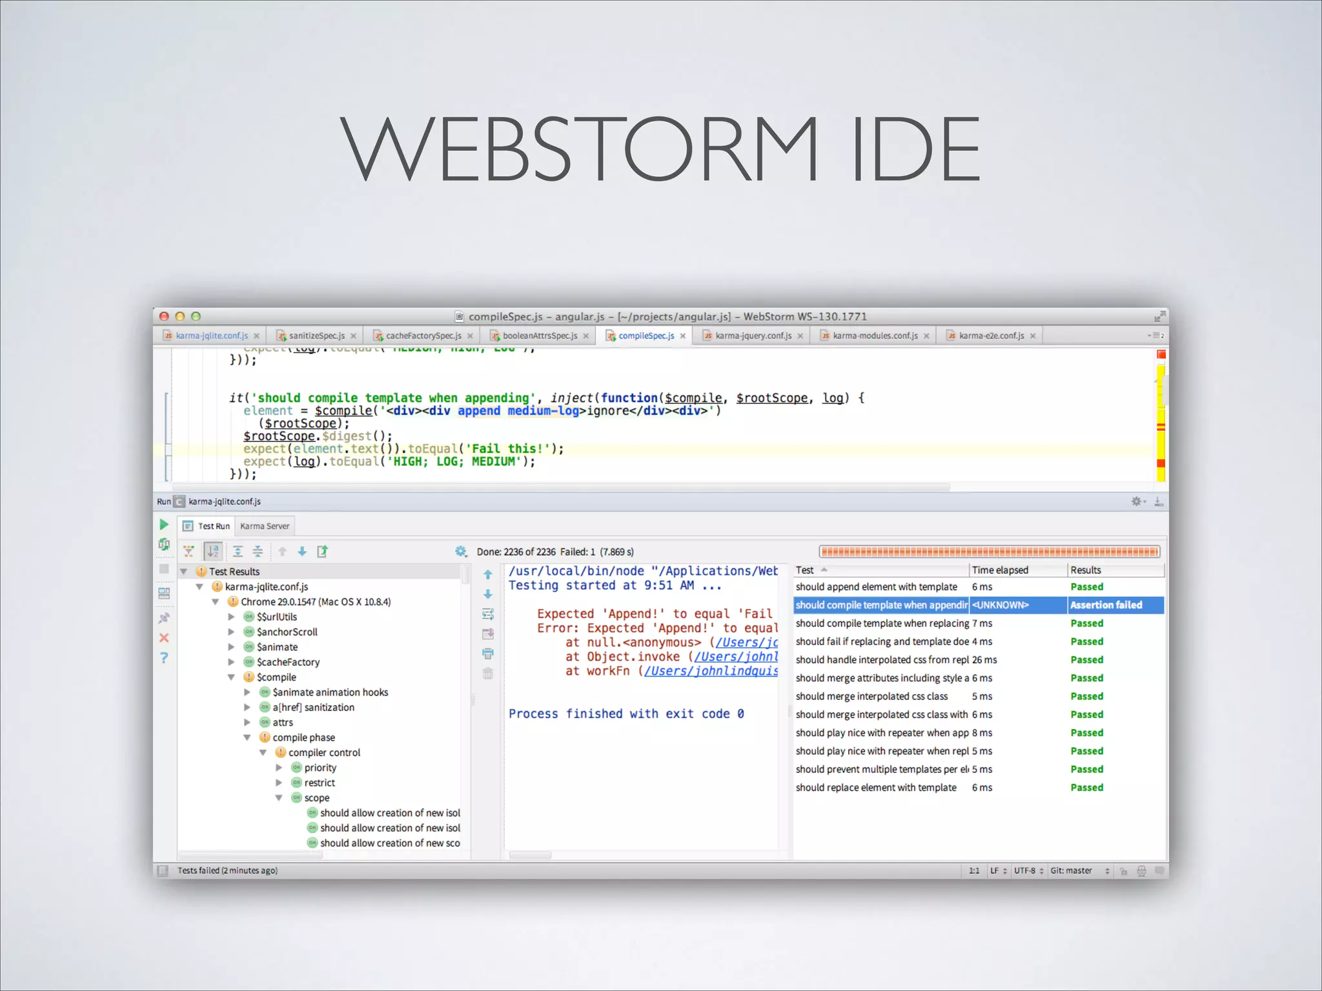Click the Expand all tree icon
This screenshot has width=1322, height=991.
pos(238,551)
